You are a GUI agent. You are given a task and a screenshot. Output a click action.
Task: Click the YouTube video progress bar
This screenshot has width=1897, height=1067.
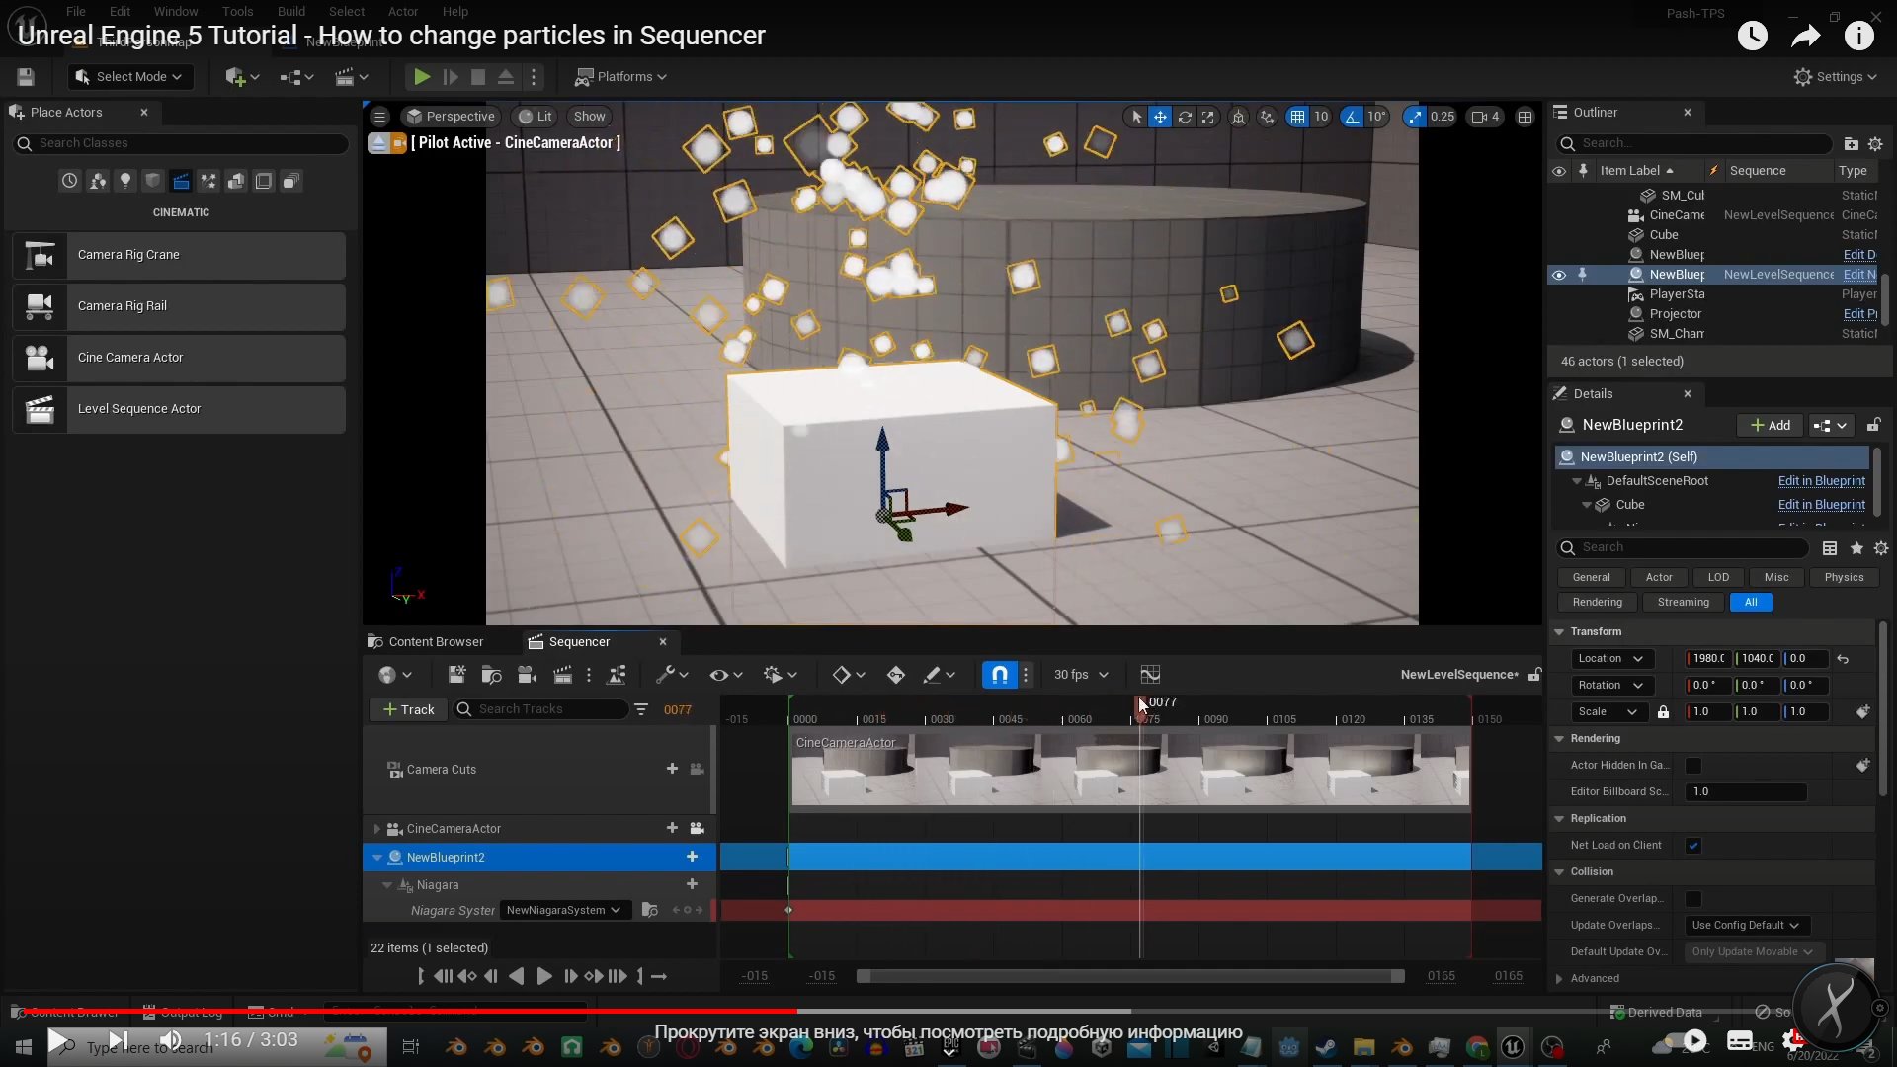point(948,1012)
